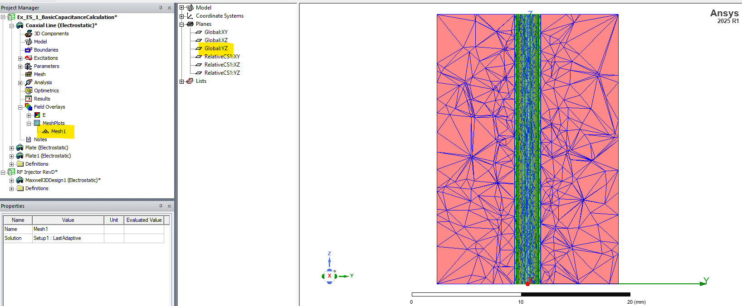
Task: Select the Global:YZ plane
Action: [216, 48]
